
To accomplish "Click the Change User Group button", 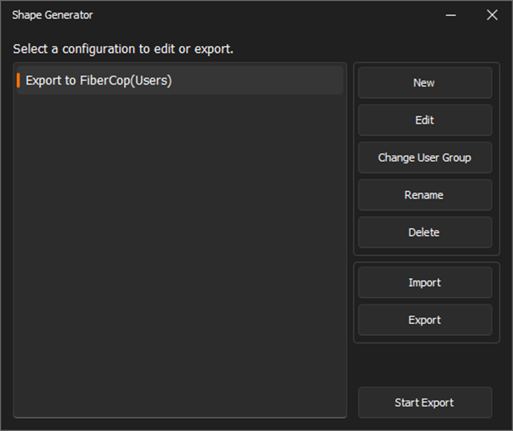I will coord(425,158).
